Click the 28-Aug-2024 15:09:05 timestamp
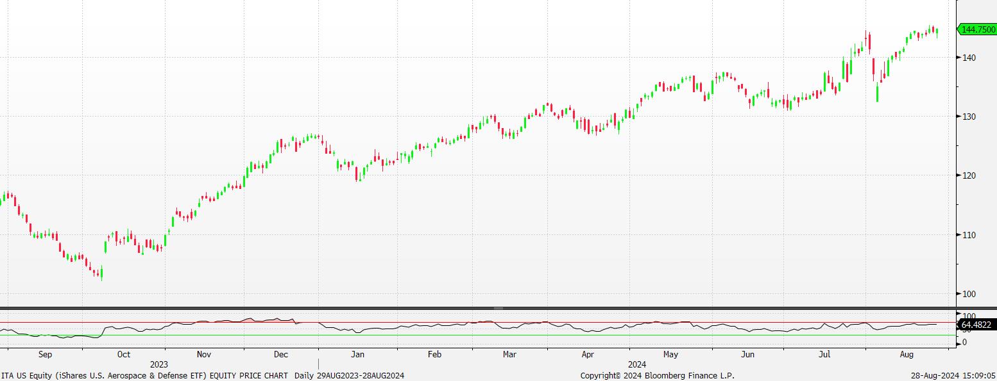Screen dimensions: 997x381 pos(954,376)
